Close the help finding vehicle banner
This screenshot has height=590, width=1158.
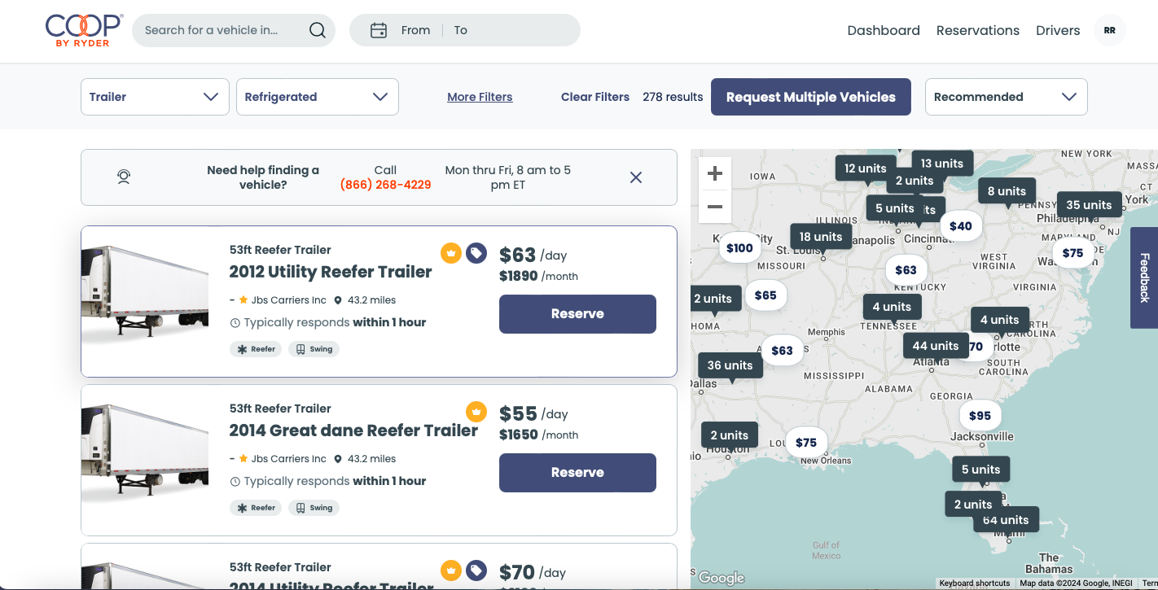pyautogui.click(x=636, y=177)
